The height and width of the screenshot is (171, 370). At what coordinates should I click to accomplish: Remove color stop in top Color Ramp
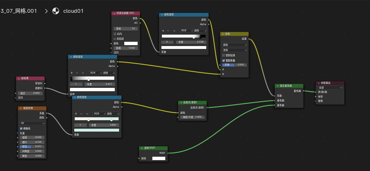pyautogui.click(x=168, y=30)
